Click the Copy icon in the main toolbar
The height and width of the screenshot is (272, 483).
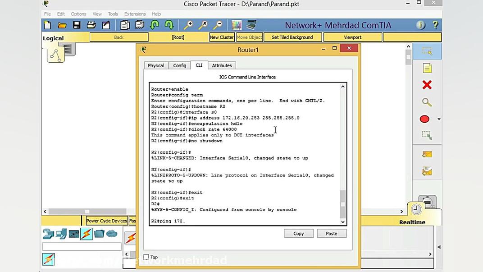click(x=125, y=25)
